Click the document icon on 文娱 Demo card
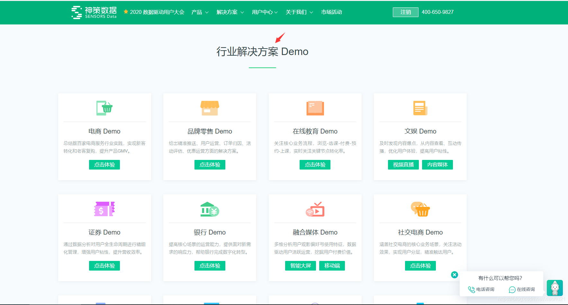The image size is (568, 305). tap(420, 108)
